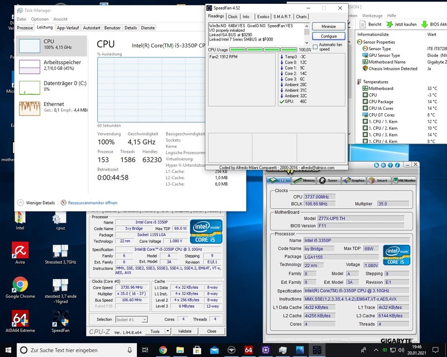The height and width of the screenshot is (357, 447).
Task: Open the Smart tab in Gigabyte utility
Action: 379,180
